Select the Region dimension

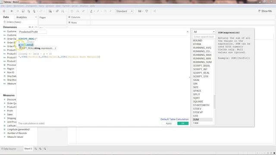pyautogui.click(x=10, y=68)
